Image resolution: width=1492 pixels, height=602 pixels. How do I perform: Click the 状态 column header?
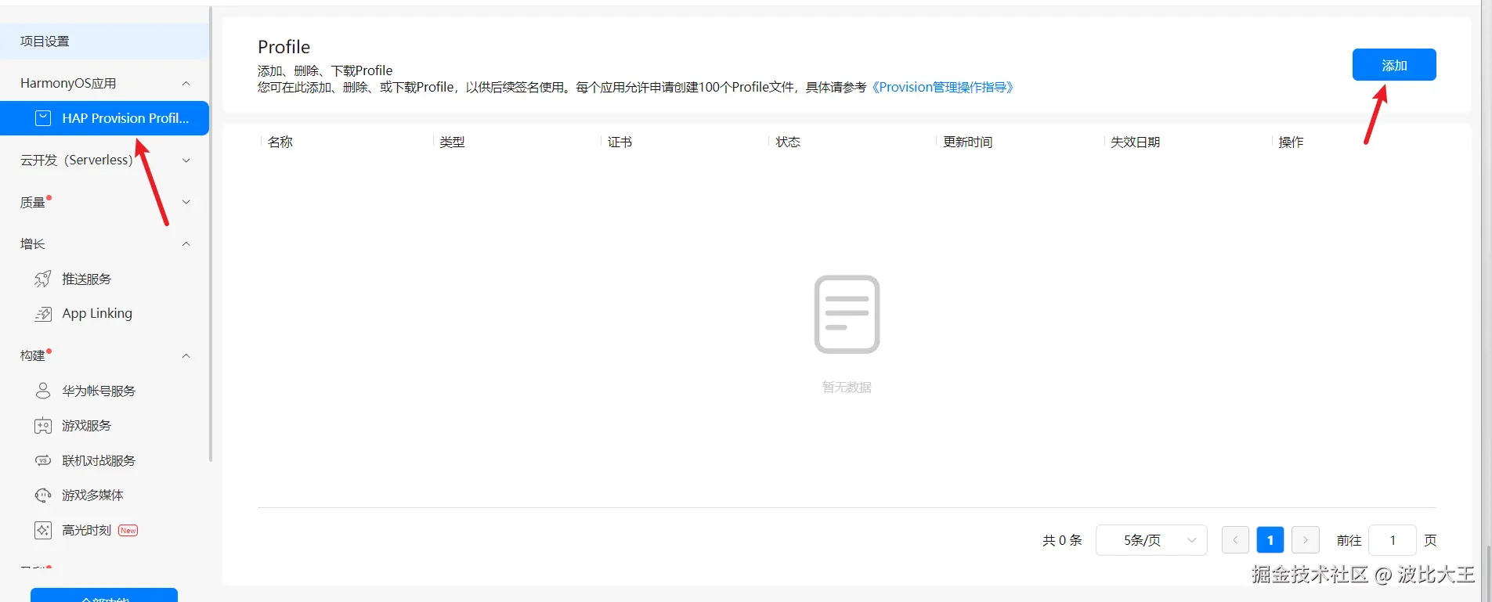(x=788, y=142)
